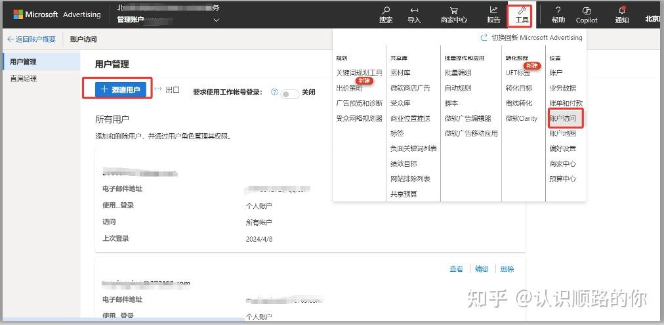This screenshot has height=325, width=664.
Task: Click 删除 link on second user card
Action: [x=507, y=269]
